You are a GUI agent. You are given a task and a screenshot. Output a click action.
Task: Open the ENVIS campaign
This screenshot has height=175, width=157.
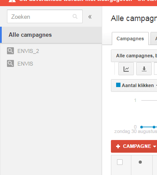click(x=25, y=64)
